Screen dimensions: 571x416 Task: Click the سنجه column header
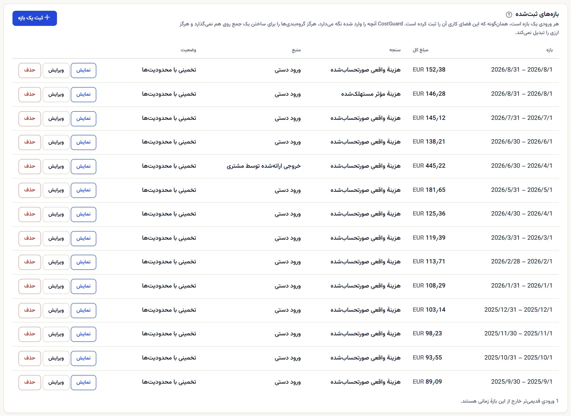click(x=395, y=50)
